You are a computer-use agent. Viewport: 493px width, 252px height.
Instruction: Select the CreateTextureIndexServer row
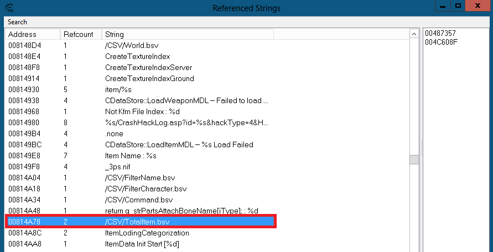[x=207, y=67]
